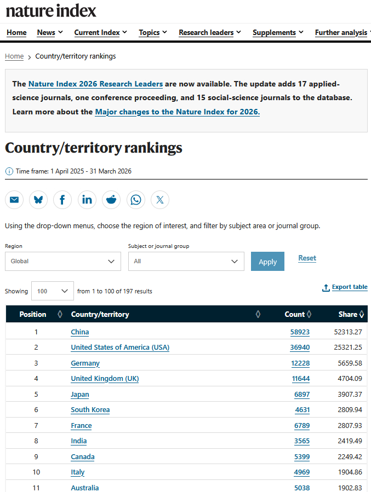Expand the Research leaders menu
The width and height of the screenshot is (371, 492).
tap(210, 32)
